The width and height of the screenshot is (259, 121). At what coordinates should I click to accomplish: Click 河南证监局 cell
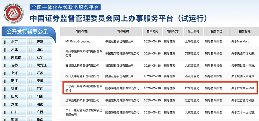coord(192,54)
